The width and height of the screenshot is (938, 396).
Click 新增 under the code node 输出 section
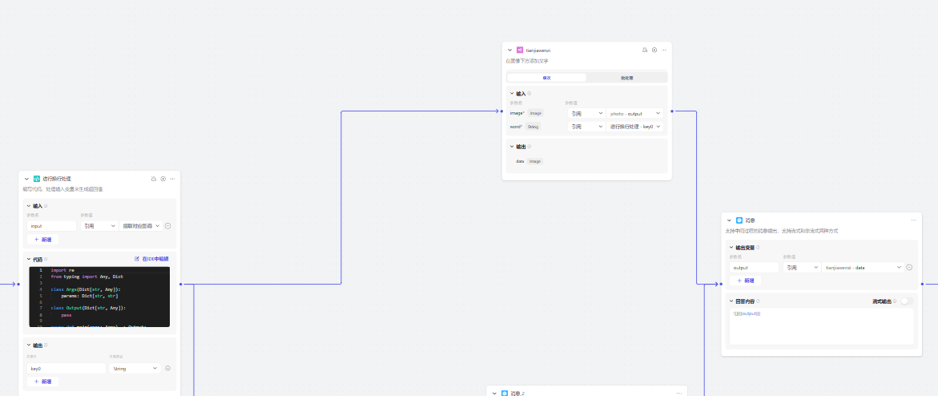(x=43, y=382)
